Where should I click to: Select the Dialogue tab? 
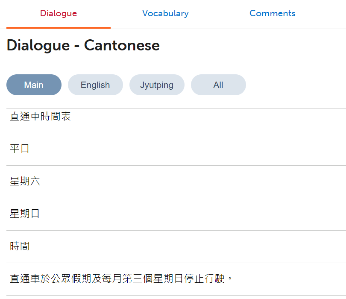59,13
